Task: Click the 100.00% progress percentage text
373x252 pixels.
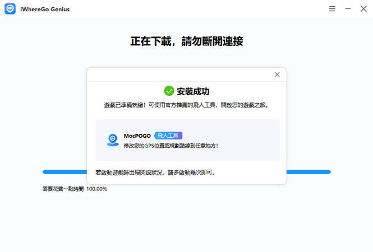Action: pyautogui.click(x=96, y=189)
